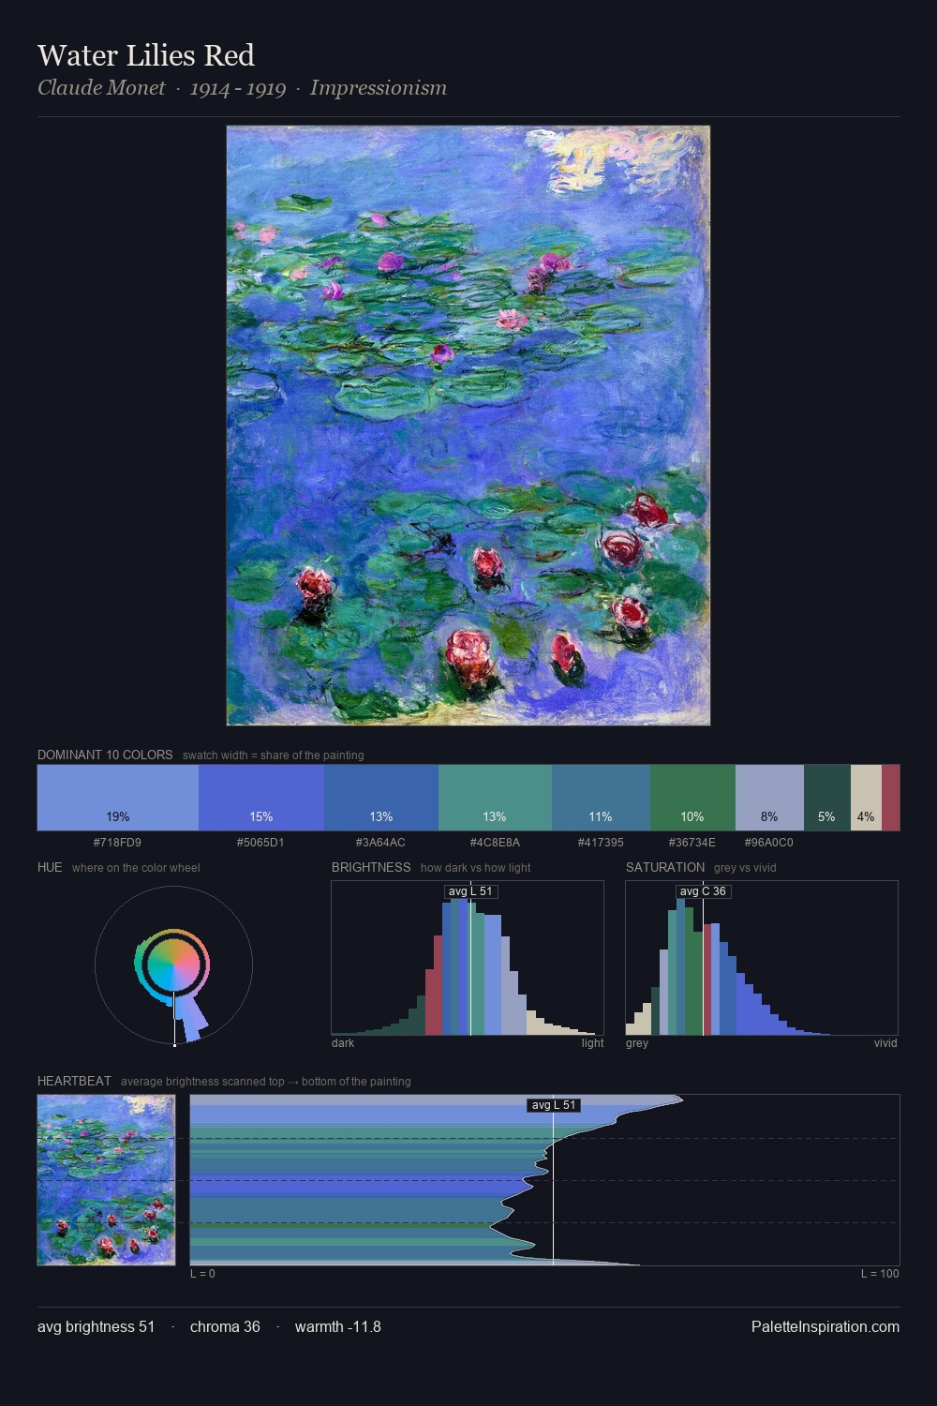937x1406 pixels.
Task: Click 'DOMINANT 10 COLORS' heading
Action: coord(105,755)
